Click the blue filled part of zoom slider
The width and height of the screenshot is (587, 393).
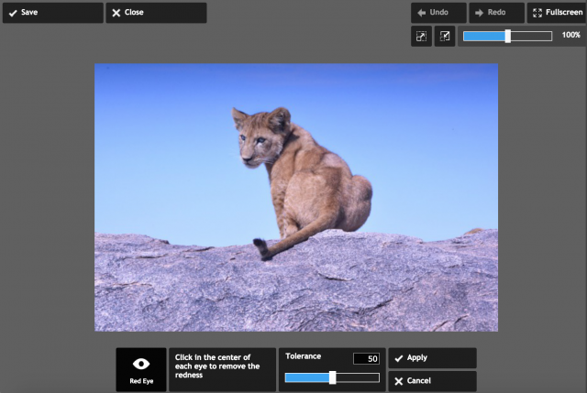tap(484, 37)
